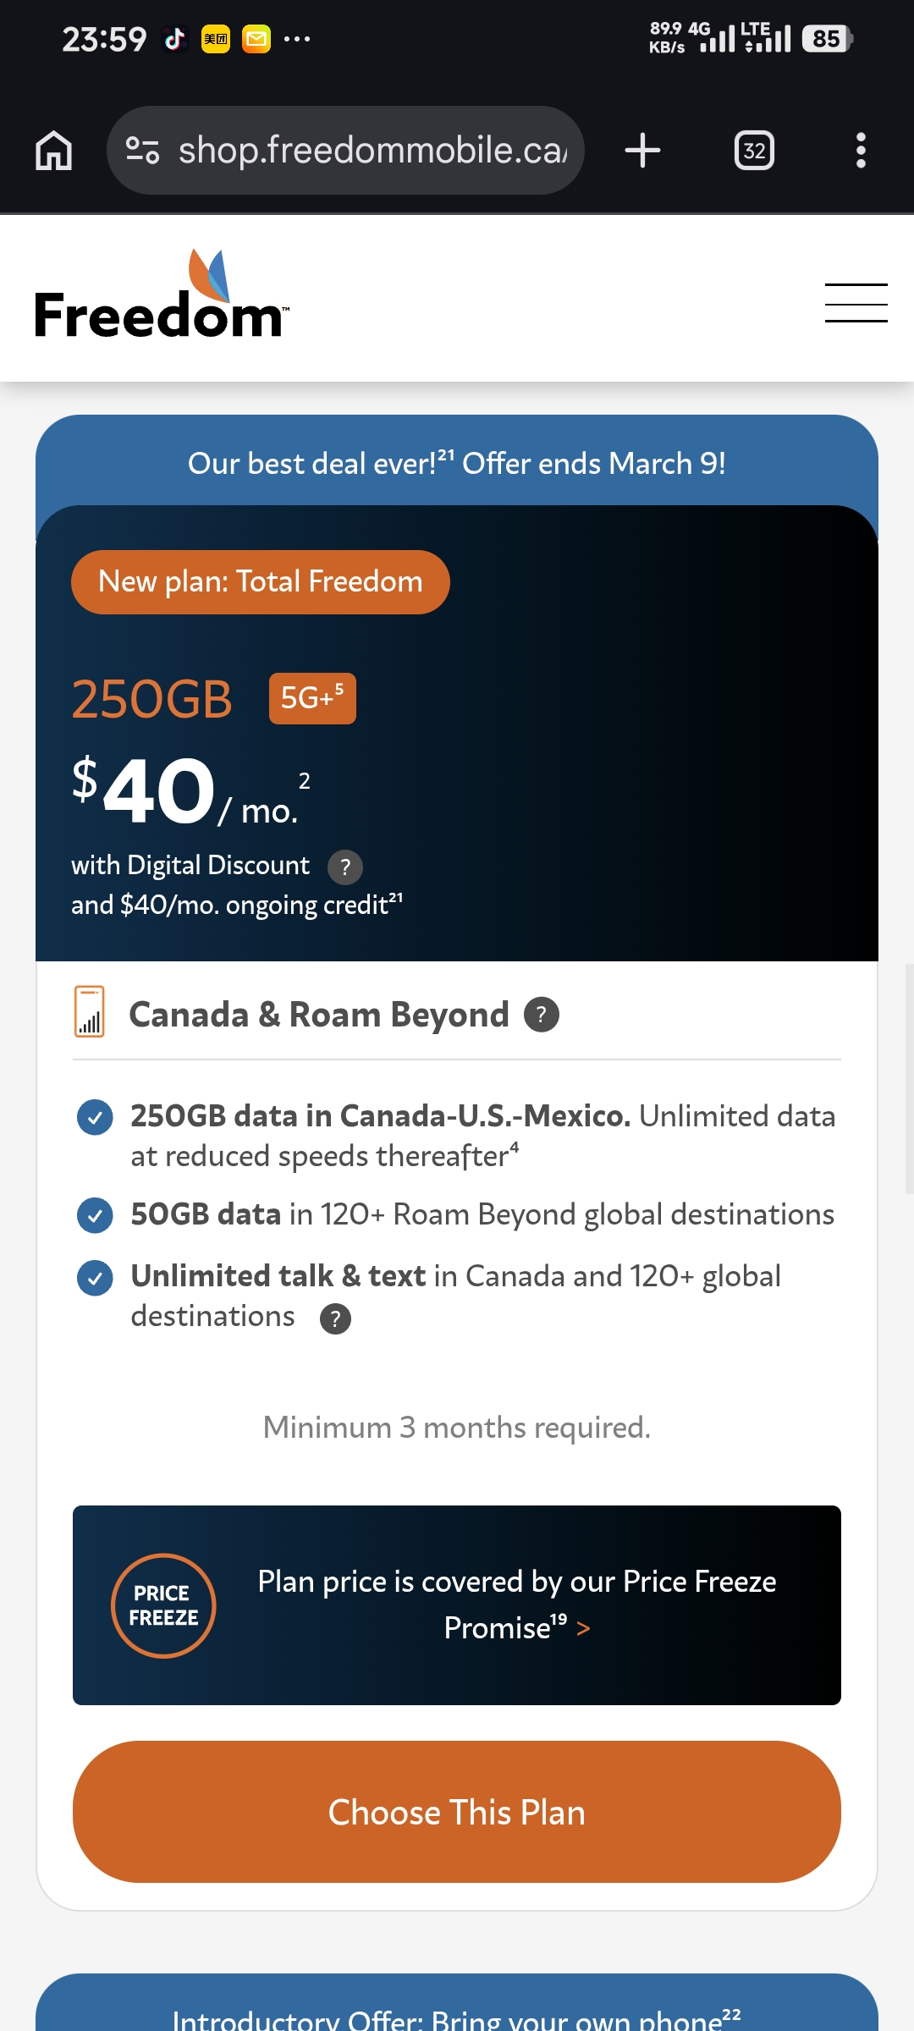Open the Freedom hamburger navigation menu
The image size is (914, 2031).
coord(856,303)
